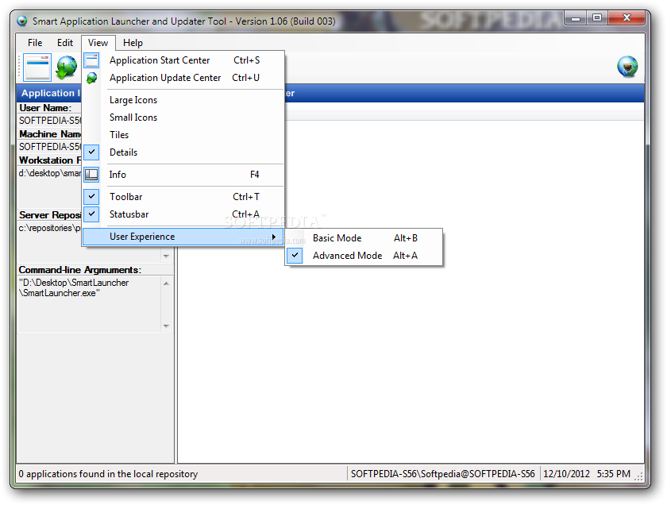Viewport: 667px width, 505px height.
Task: Click the Application Start Center toolbar icon
Action: coord(37,67)
